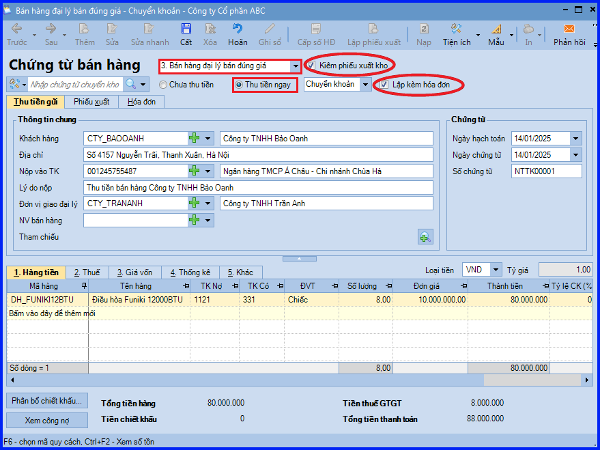Click the Cất save icon in toolbar
This screenshot has height=450, width=600.
click(x=186, y=29)
